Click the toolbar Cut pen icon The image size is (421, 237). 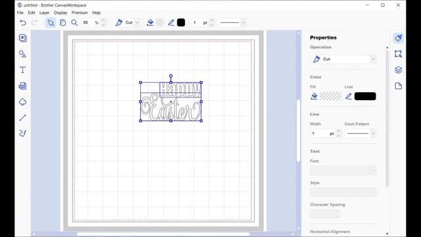click(x=119, y=22)
